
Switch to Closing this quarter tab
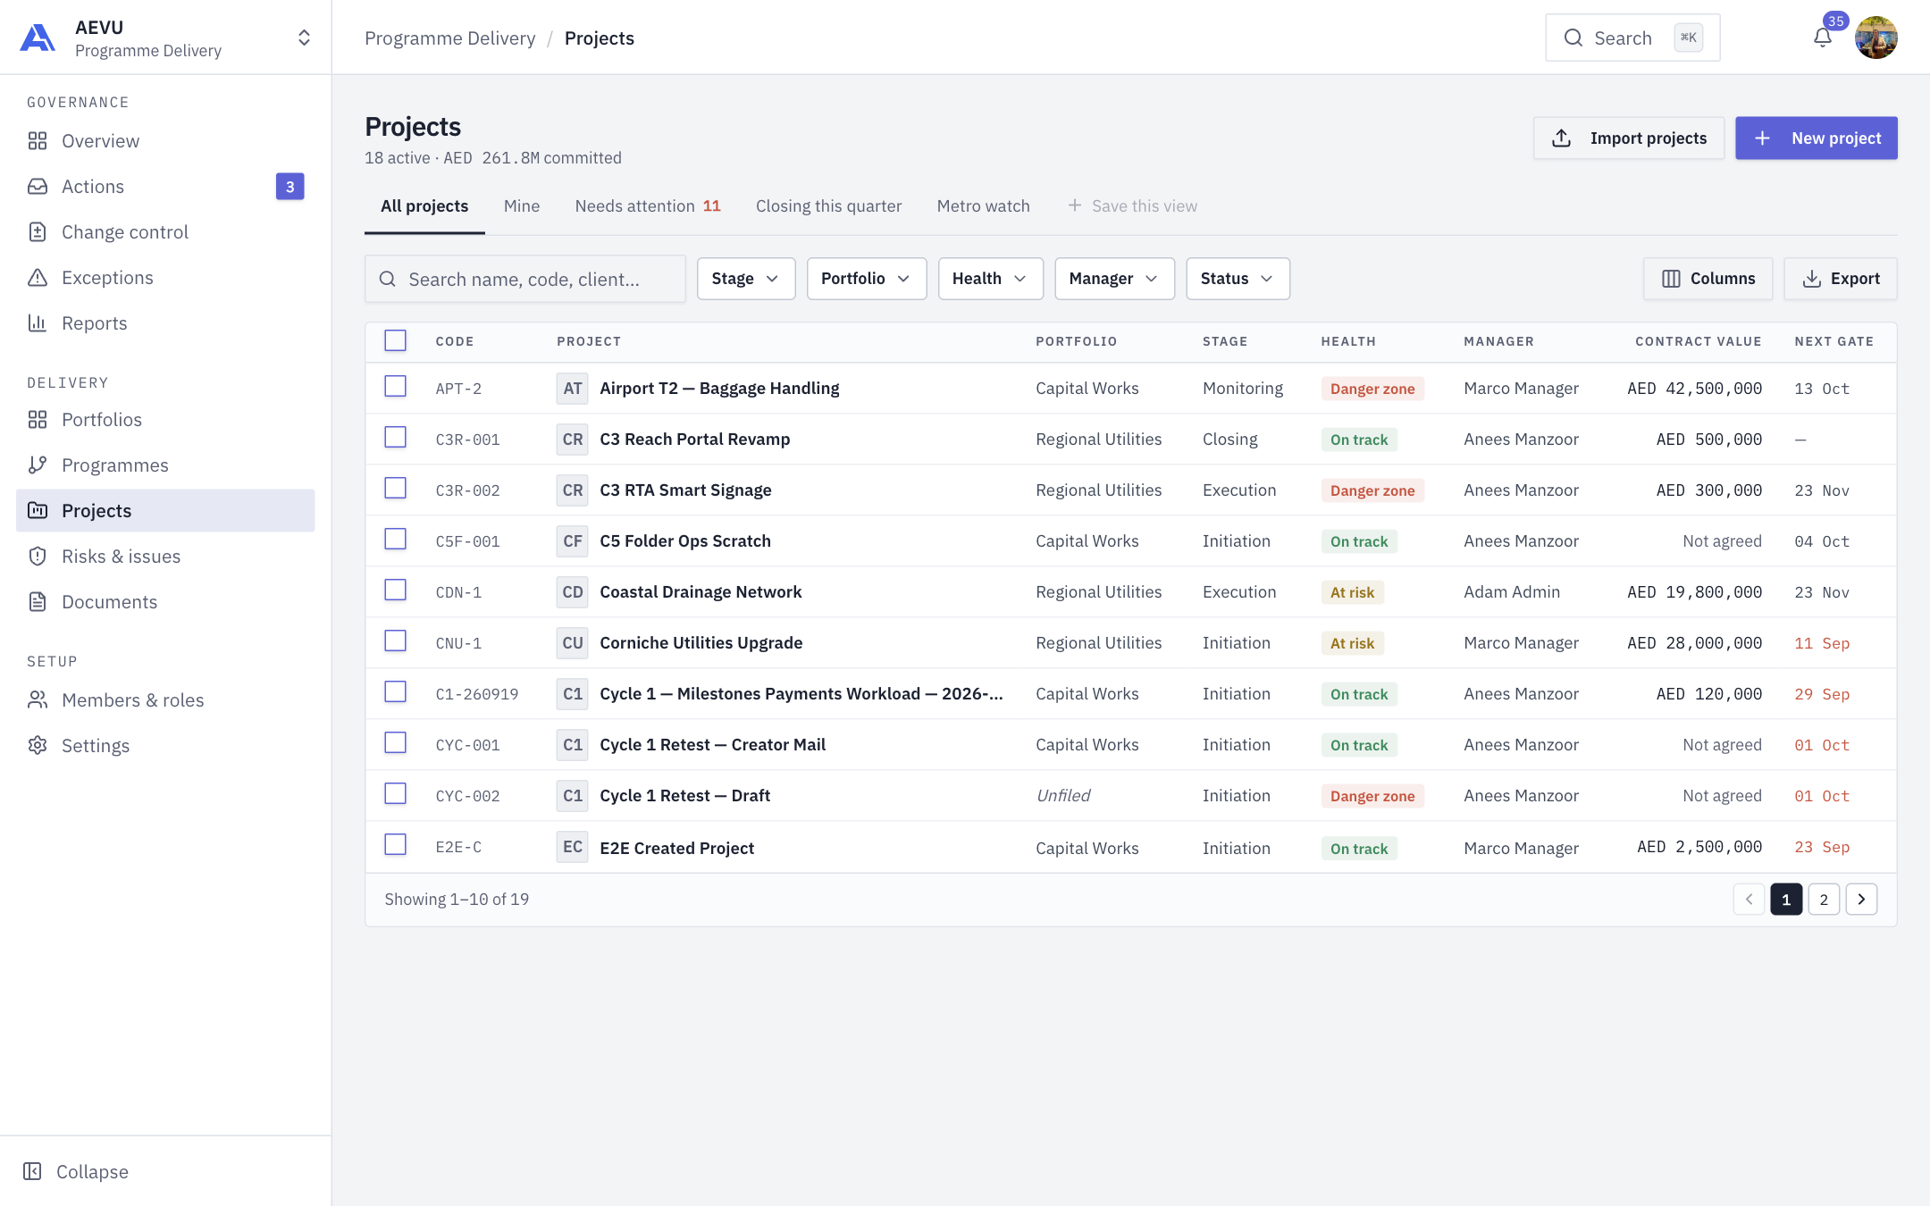pos(828,206)
